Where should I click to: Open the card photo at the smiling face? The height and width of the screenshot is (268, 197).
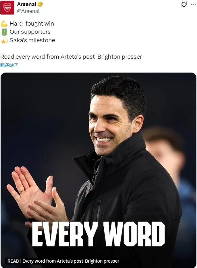(109, 127)
